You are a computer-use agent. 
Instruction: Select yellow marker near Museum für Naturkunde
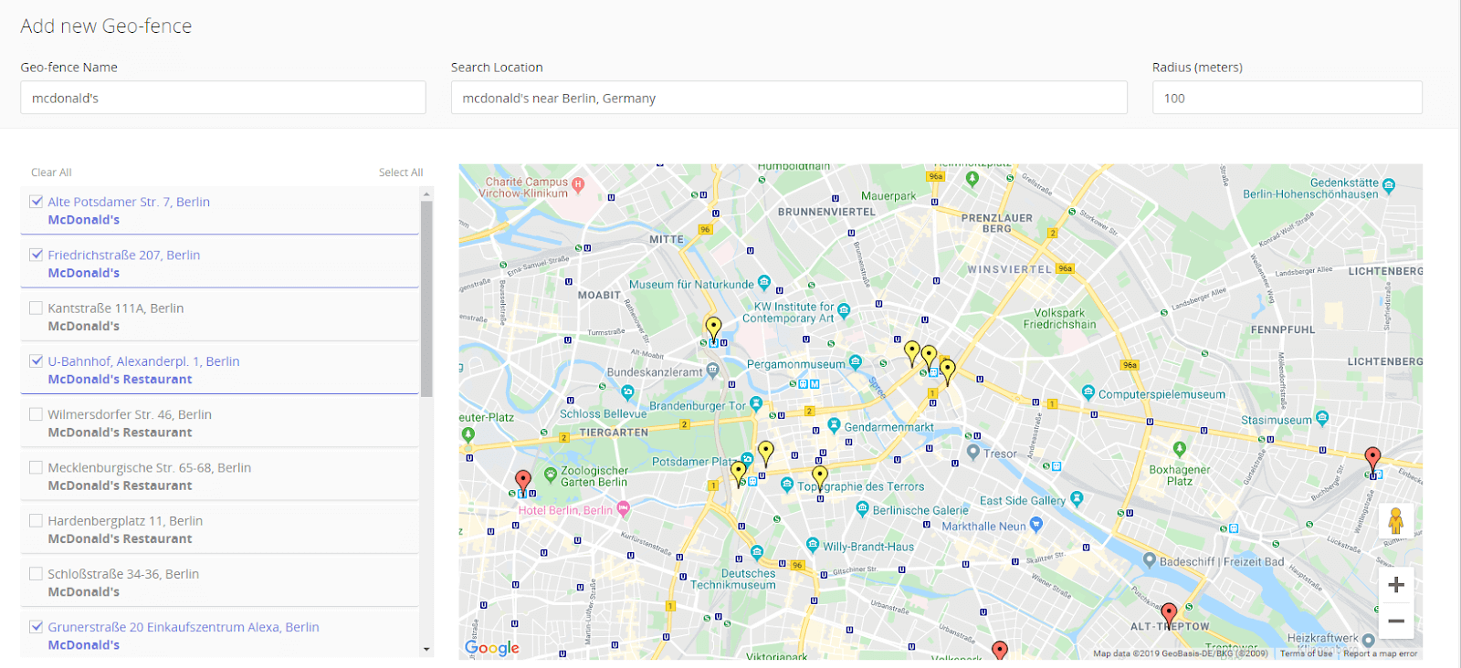tap(713, 329)
